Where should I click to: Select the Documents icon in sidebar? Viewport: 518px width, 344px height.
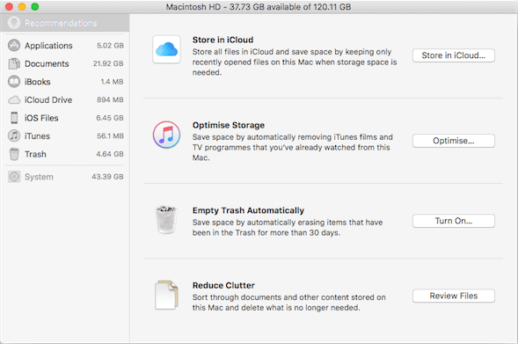click(14, 63)
